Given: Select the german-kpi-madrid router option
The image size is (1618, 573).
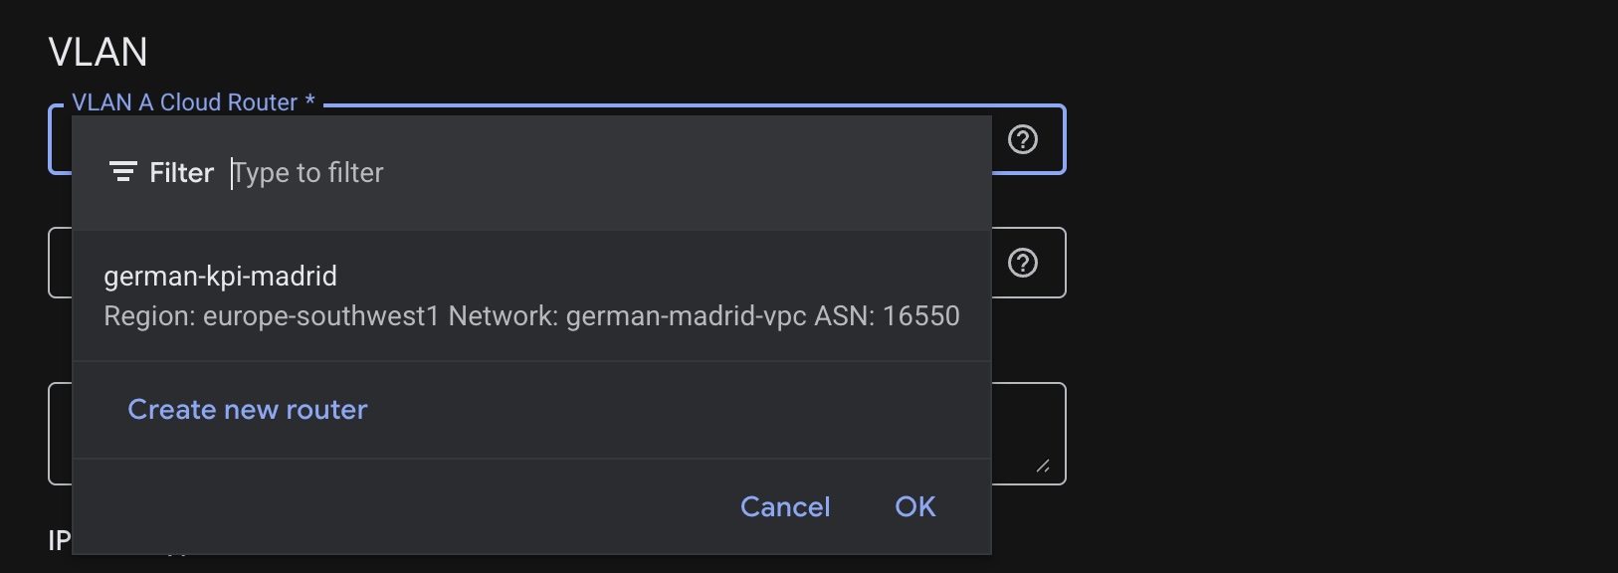Looking at the screenshot, I should pyautogui.click(x=221, y=276).
